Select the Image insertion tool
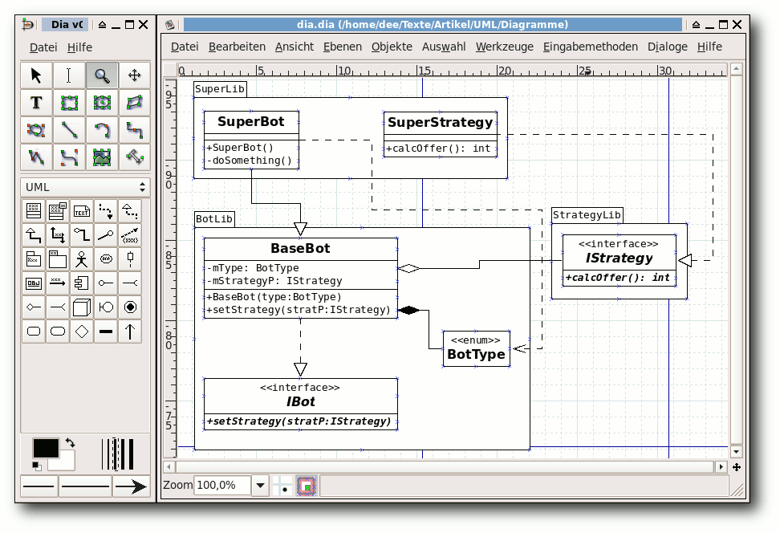This screenshot has width=780, height=533. pyautogui.click(x=102, y=157)
